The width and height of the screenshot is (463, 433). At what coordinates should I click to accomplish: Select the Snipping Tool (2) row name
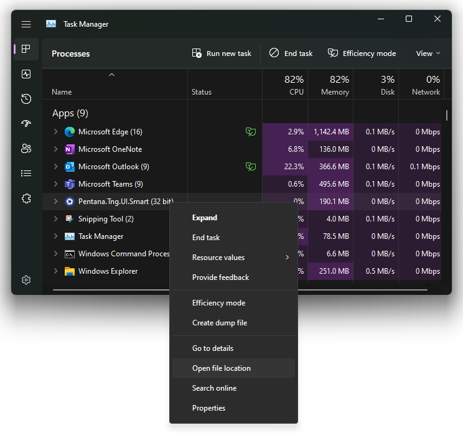coord(106,219)
